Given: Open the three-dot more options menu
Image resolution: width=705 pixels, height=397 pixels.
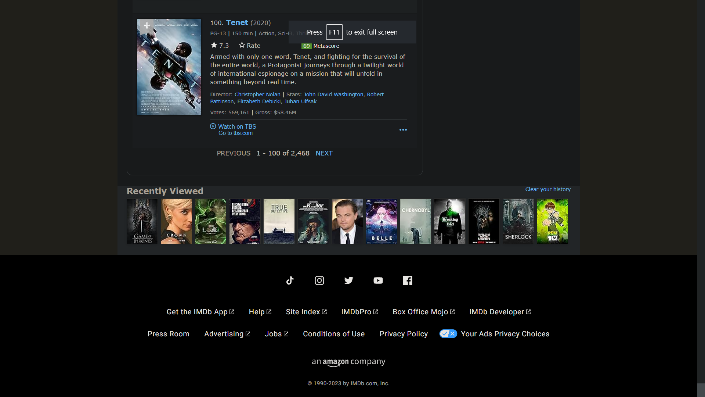Looking at the screenshot, I should point(403,130).
